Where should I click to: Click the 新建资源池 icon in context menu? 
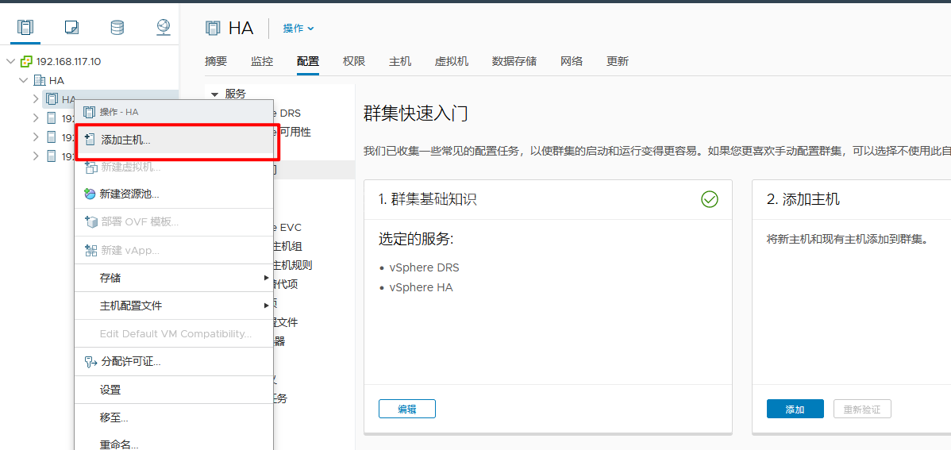click(90, 194)
